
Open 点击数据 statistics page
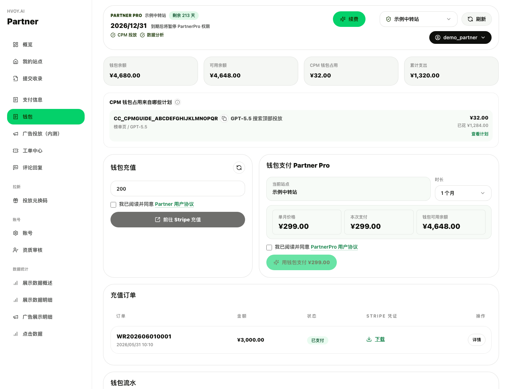tap(46, 334)
